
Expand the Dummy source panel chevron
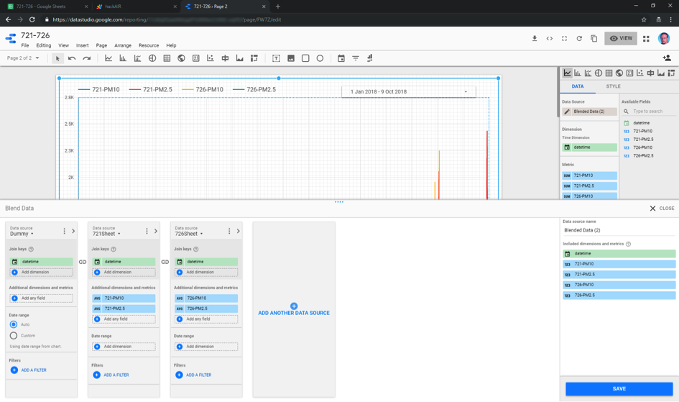pos(73,232)
